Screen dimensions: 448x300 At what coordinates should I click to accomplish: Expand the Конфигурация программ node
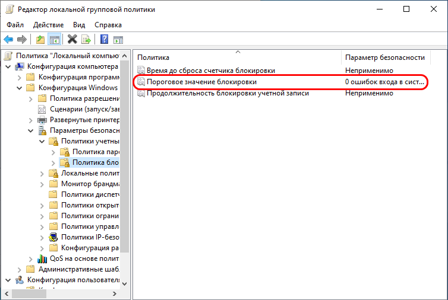coord(19,77)
